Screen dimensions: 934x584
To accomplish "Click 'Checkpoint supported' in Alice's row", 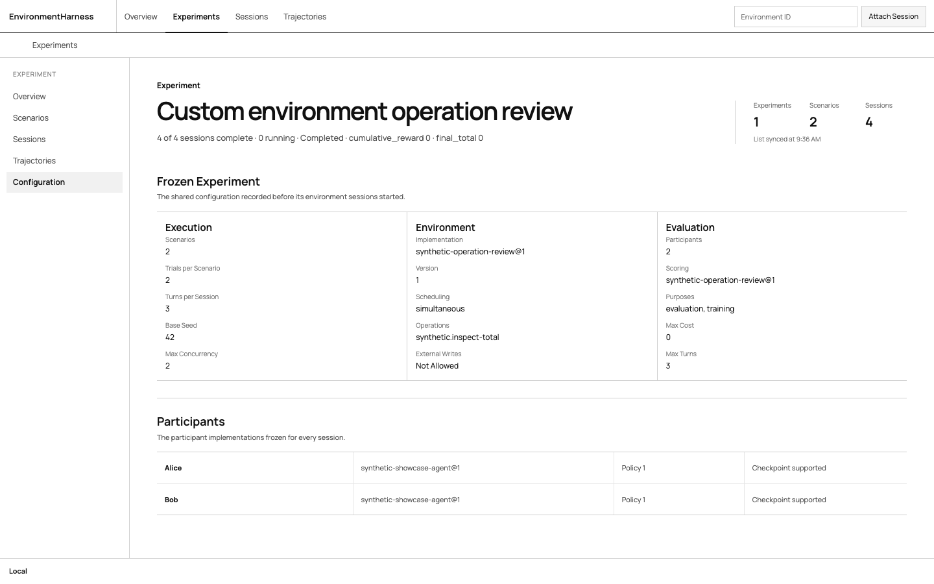I will coord(789,468).
